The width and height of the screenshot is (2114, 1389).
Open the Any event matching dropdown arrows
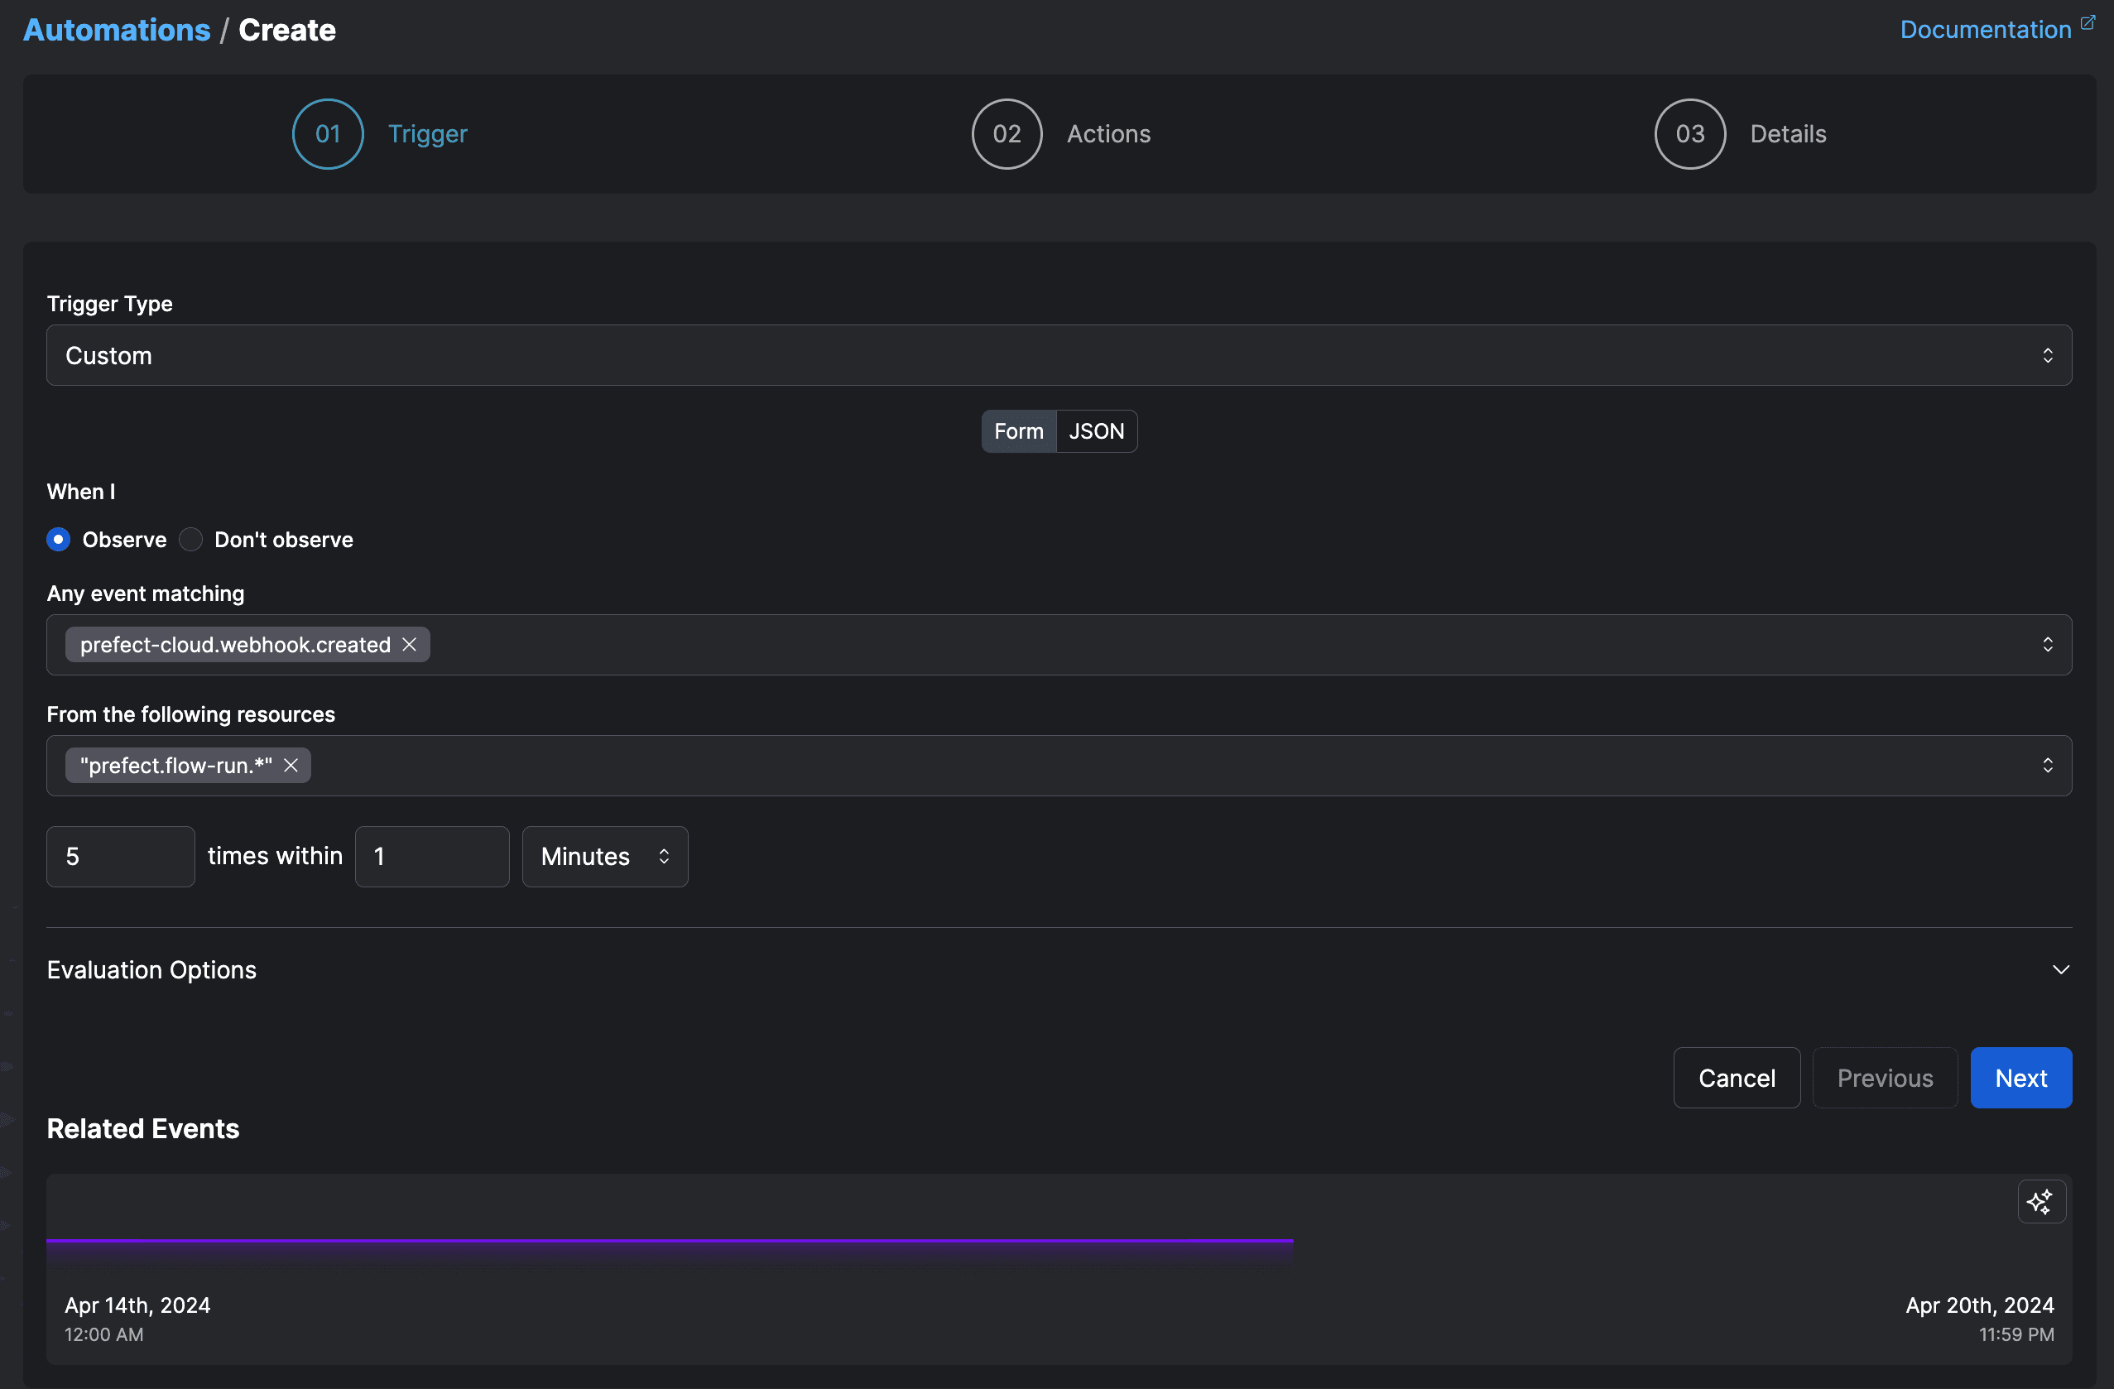[x=2048, y=645]
